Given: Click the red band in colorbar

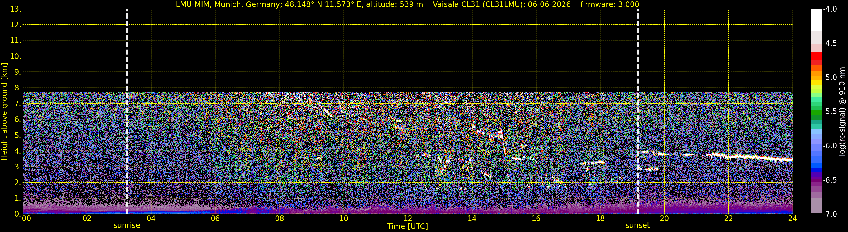Looking at the screenshot, I should 816,58.
